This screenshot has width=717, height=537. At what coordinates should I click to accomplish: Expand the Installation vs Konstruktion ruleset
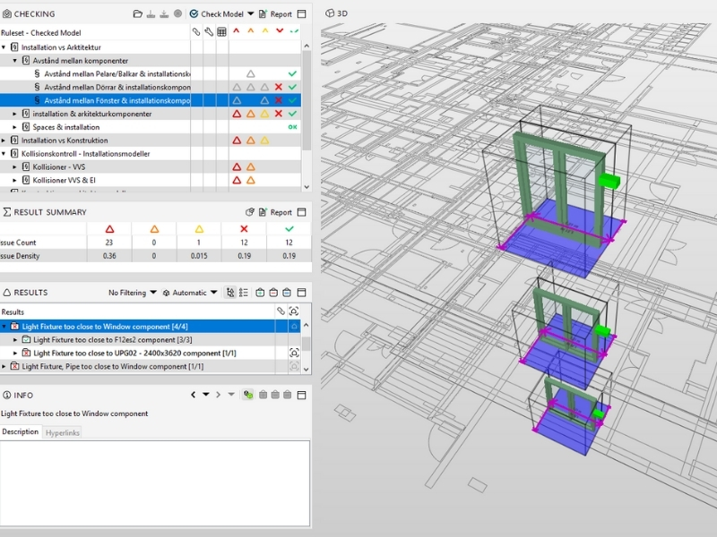pos(4,141)
